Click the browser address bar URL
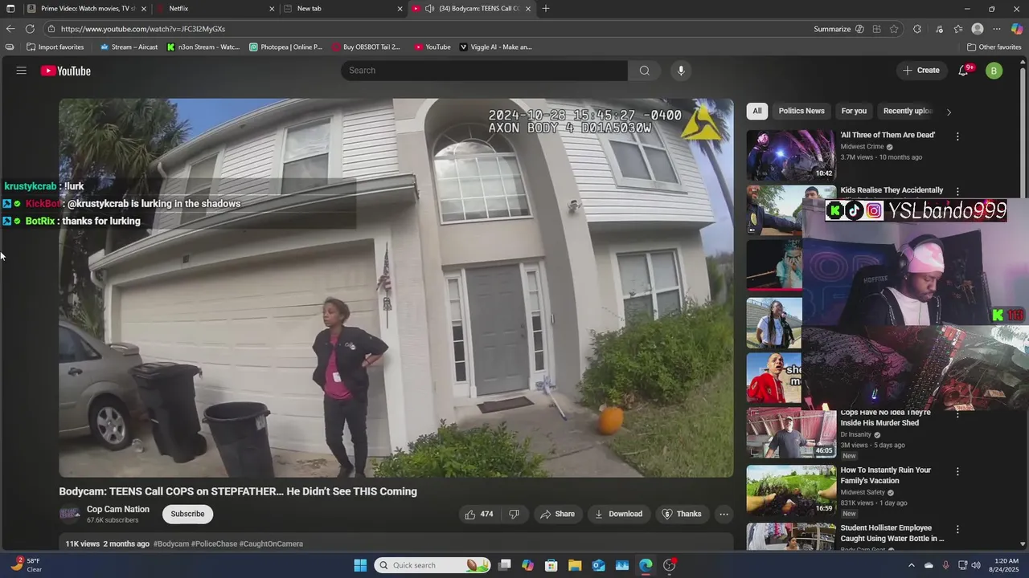1029x578 pixels. [x=143, y=29]
